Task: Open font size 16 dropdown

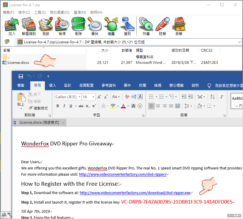Action: point(93,97)
